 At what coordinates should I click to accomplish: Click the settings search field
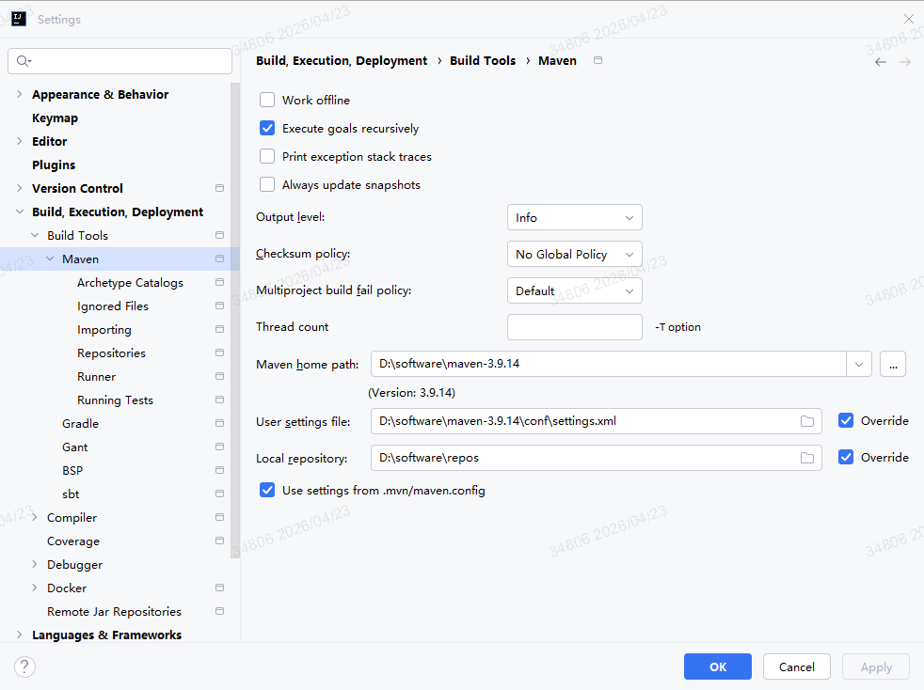pyautogui.click(x=119, y=61)
